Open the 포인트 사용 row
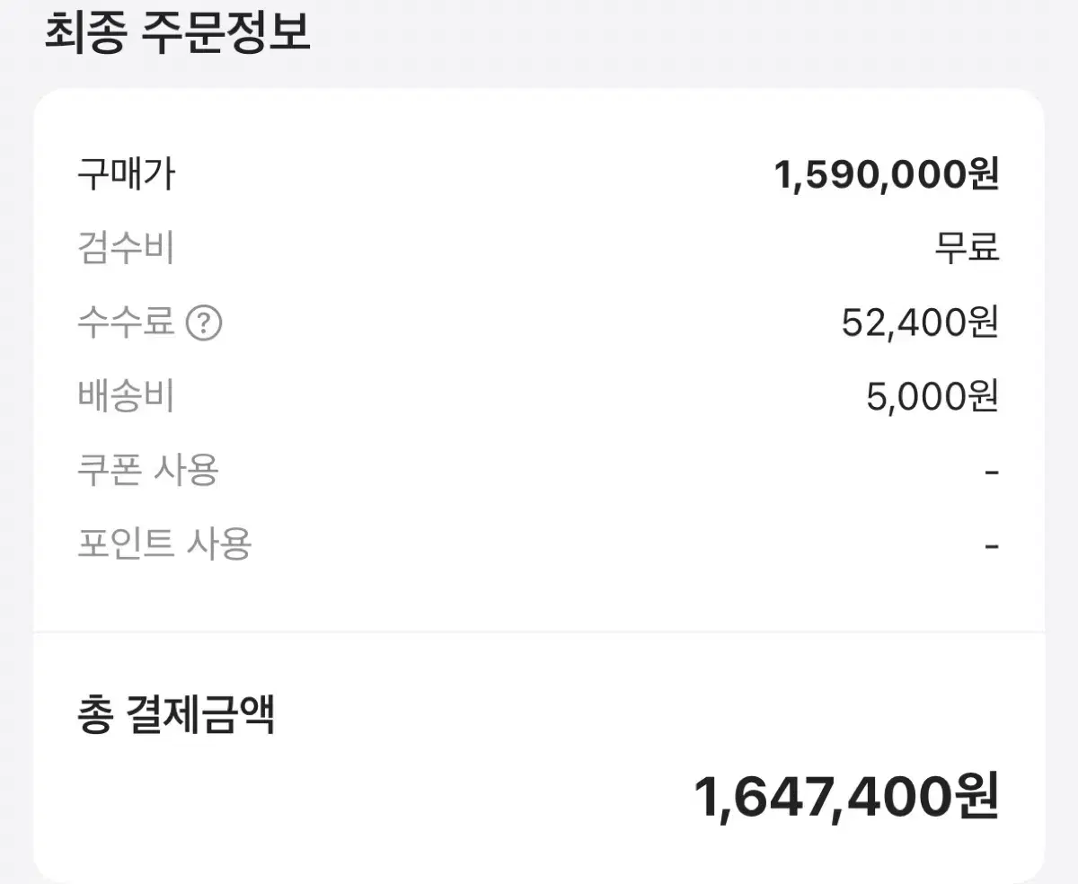 (x=164, y=544)
